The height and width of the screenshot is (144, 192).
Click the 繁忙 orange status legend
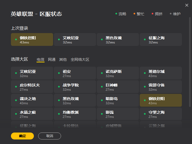139,14
